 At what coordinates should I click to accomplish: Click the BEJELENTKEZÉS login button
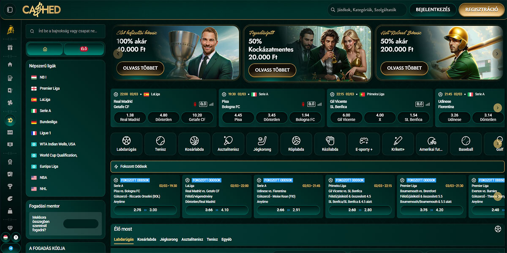tap(433, 10)
